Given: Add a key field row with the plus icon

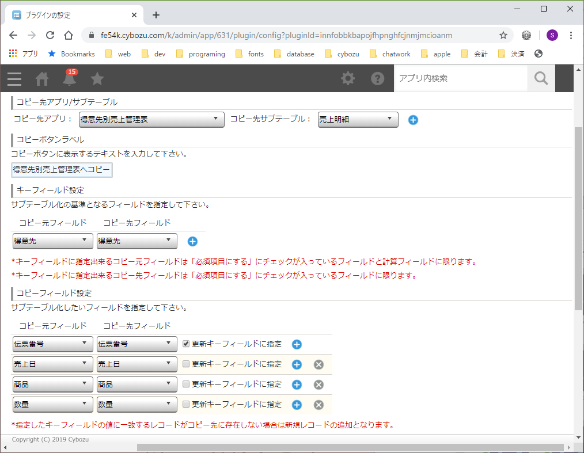Looking at the screenshot, I should tap(192, 242).
